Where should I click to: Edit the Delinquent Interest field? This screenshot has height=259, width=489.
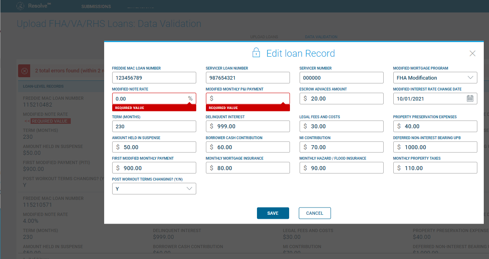click(x=248, y=126)
